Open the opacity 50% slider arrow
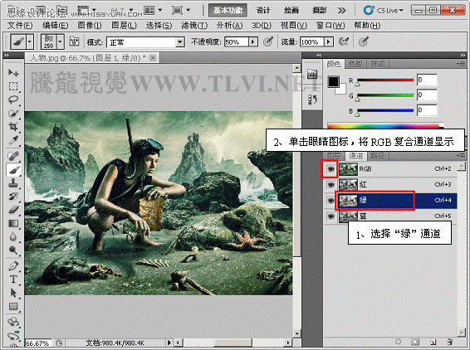The height and width of the screenshot is (350, 470). click(x=253, y=42)
